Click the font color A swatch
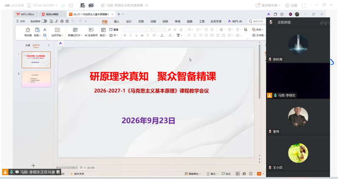Image resolution: width=338 pixels, height=179 pixels. pyautogui.click(x=162, y=35)
